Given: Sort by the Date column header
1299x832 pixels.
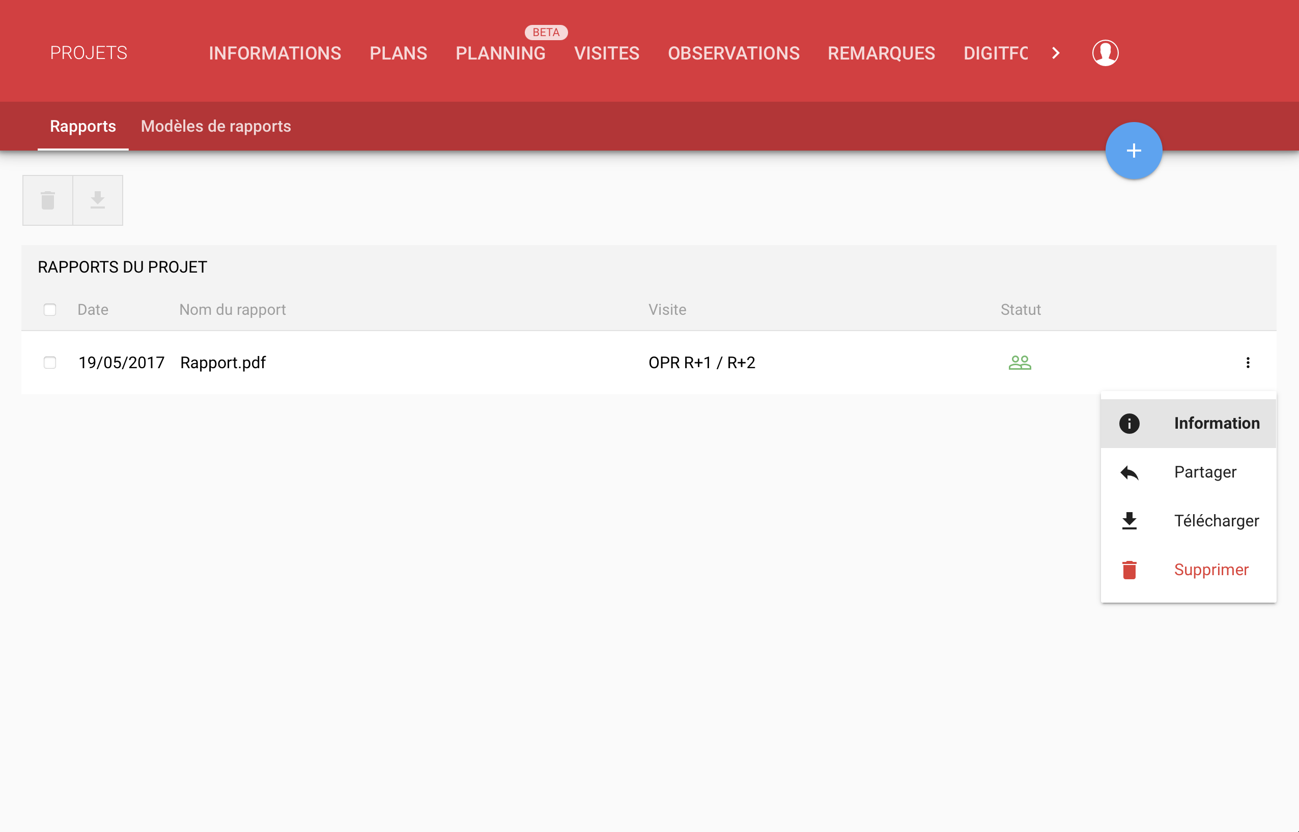Looking at the screenshot, I should [93, 310].
